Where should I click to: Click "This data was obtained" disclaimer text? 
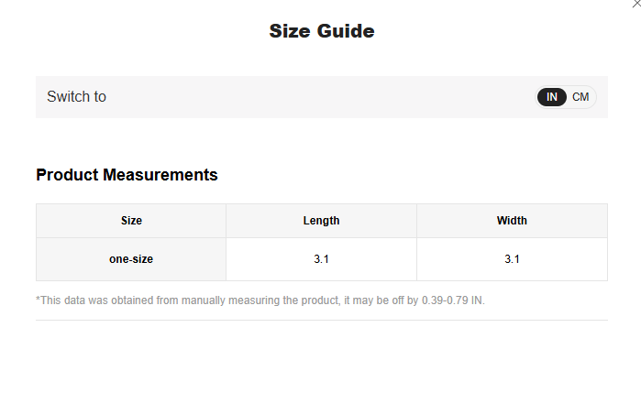[94, 300]
